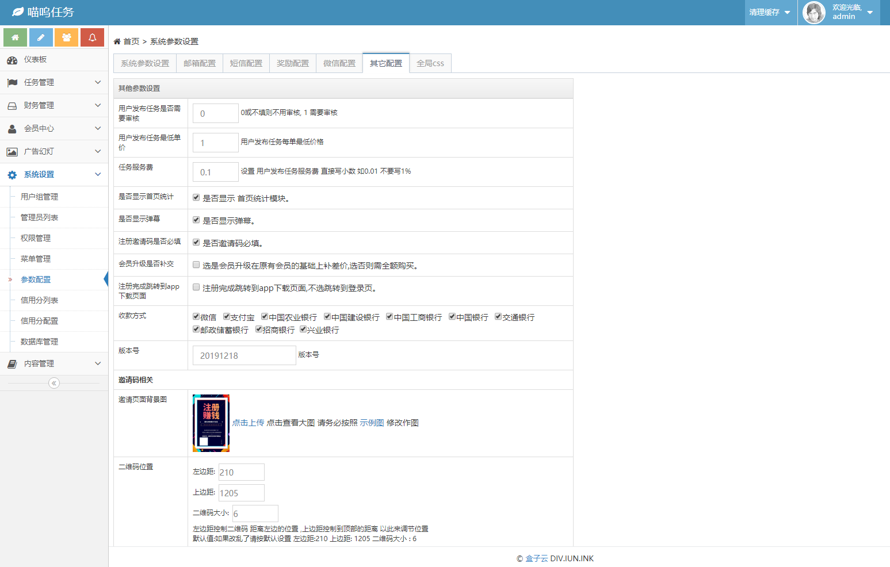The width and height of the screenshot is (890, 567).
Task: Click the green home shortcut icon
Action: pos(16,37)
